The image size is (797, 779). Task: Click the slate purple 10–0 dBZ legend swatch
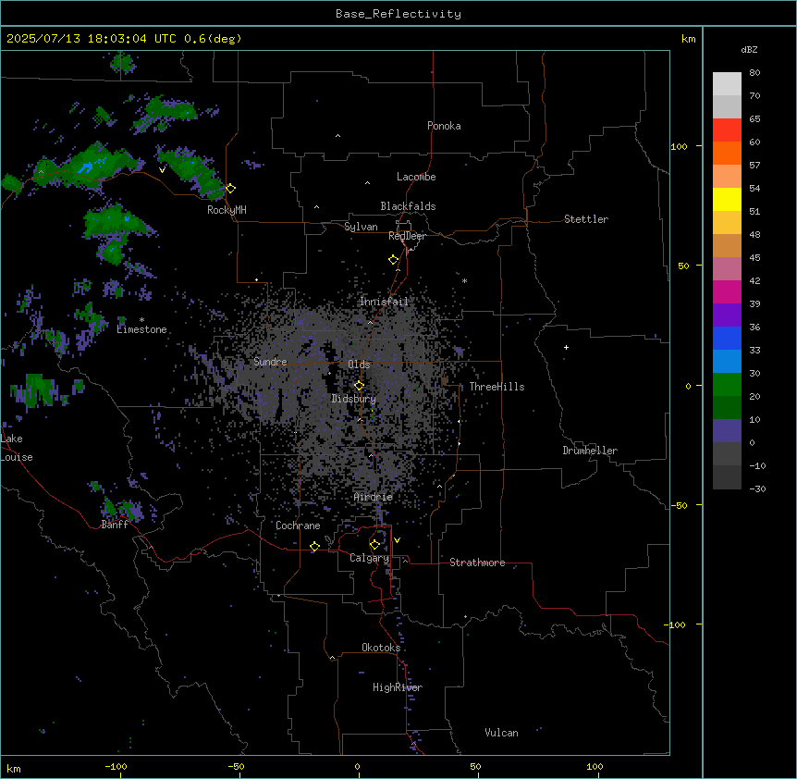(x=727, y=431)
